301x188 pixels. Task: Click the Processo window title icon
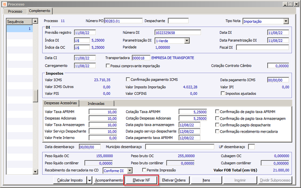[4, 4]
